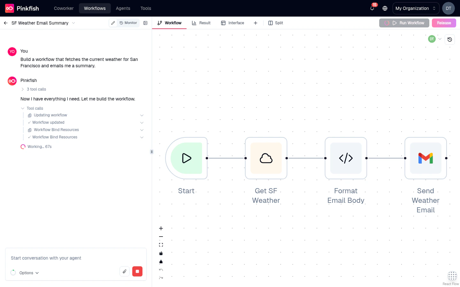Open the Agents menu item
Screen dimensions: 460x287
coord(123,8)
